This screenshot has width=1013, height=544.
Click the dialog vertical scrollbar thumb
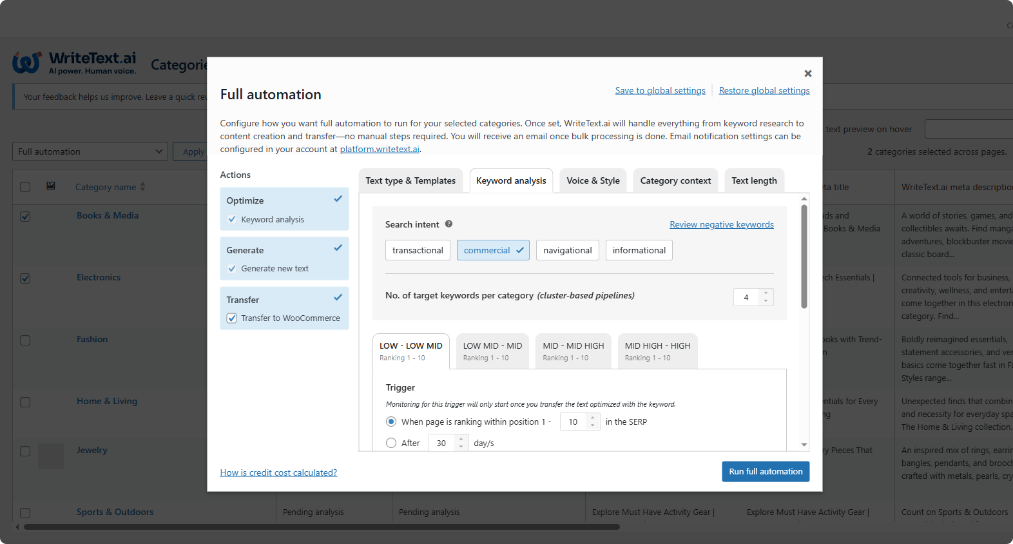tap(804, 256)
